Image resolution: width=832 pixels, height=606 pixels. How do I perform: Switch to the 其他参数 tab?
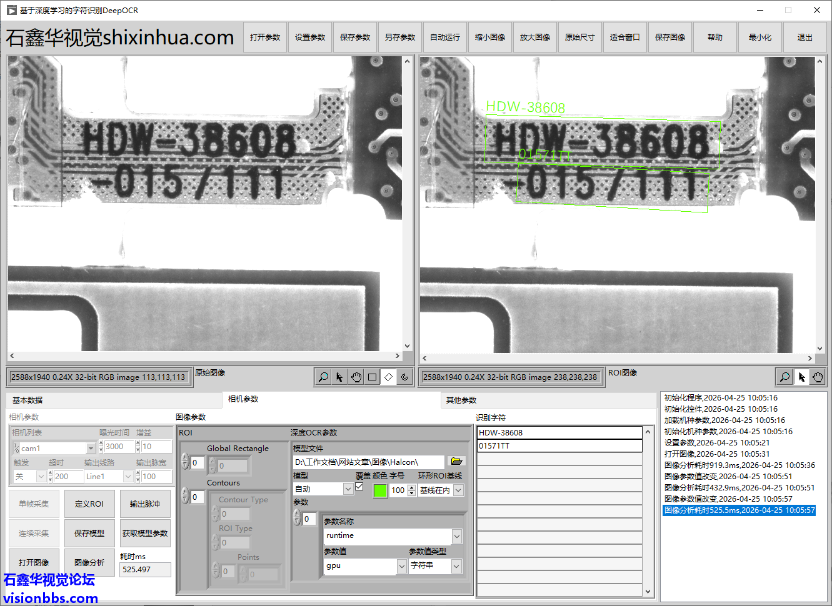pos(461,400)
